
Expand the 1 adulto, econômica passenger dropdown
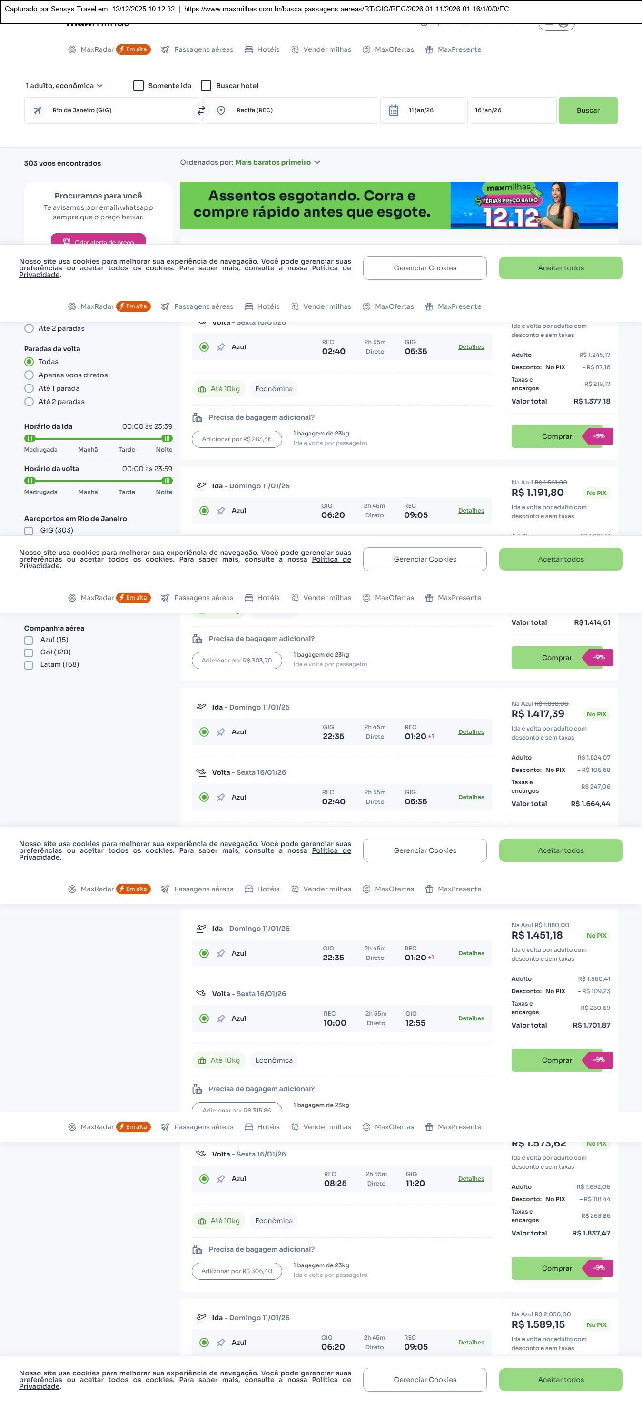[x=64, y=86]
